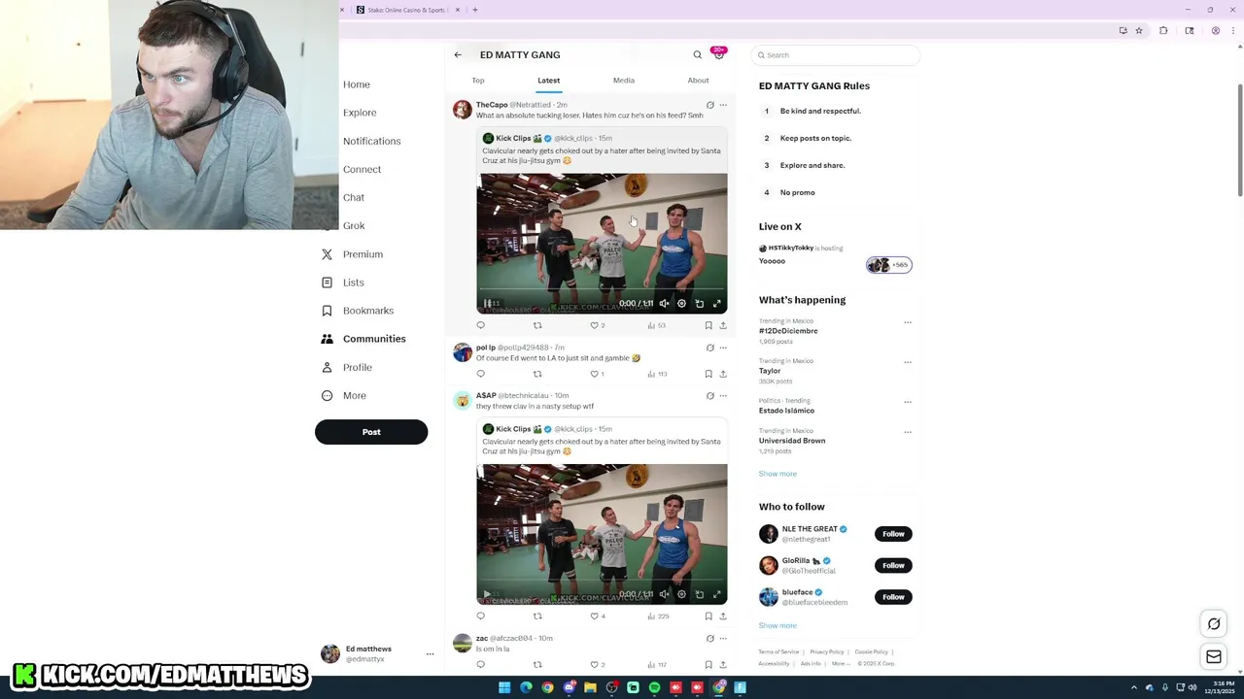The width and height of the screenshot is (1244, 699).
Task: Click the black Post button
Action: tap(371, 432)
